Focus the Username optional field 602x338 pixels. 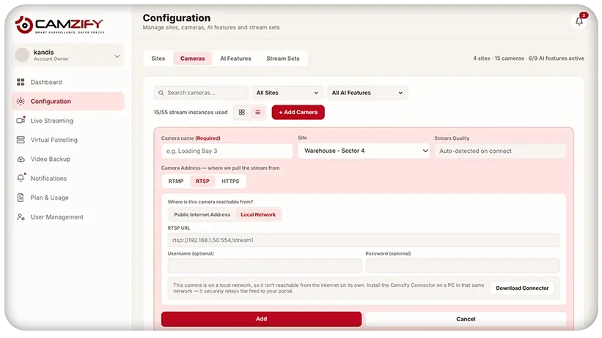[265, 266]
